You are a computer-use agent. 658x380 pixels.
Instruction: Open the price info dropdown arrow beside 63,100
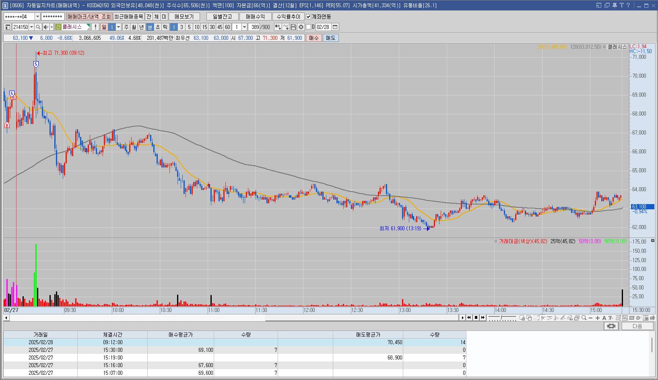(31, 38)
